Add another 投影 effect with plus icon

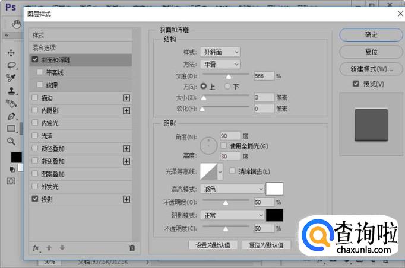(126, 199)
